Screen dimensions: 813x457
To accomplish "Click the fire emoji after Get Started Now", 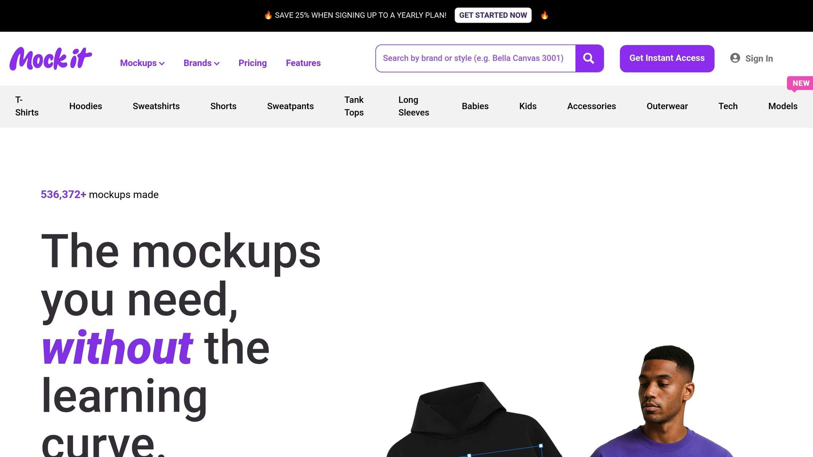I will point(545,15).
